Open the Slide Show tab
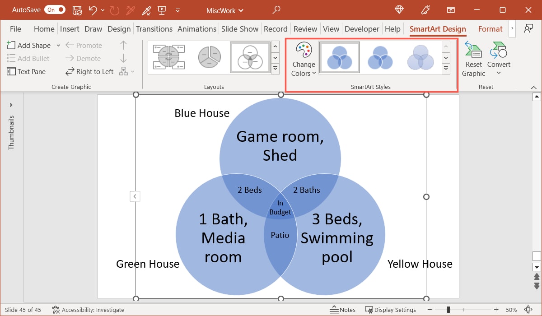This screenshot has height=316, width=542. pyautogui.click(x=240, y=28)
